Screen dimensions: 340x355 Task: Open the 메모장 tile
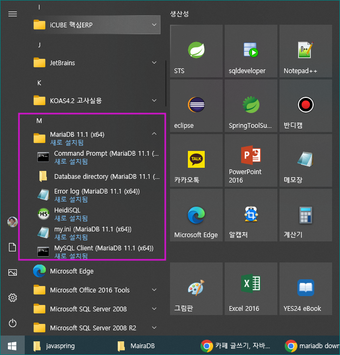click(306, 160)
